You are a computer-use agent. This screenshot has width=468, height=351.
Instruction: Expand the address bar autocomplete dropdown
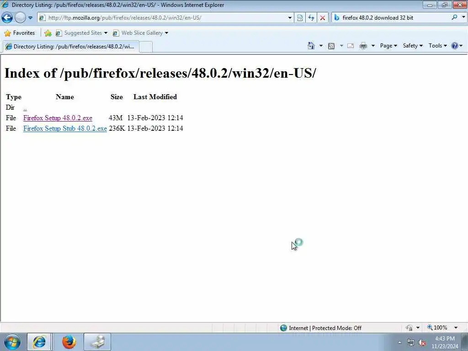click(x=290, y=18)
